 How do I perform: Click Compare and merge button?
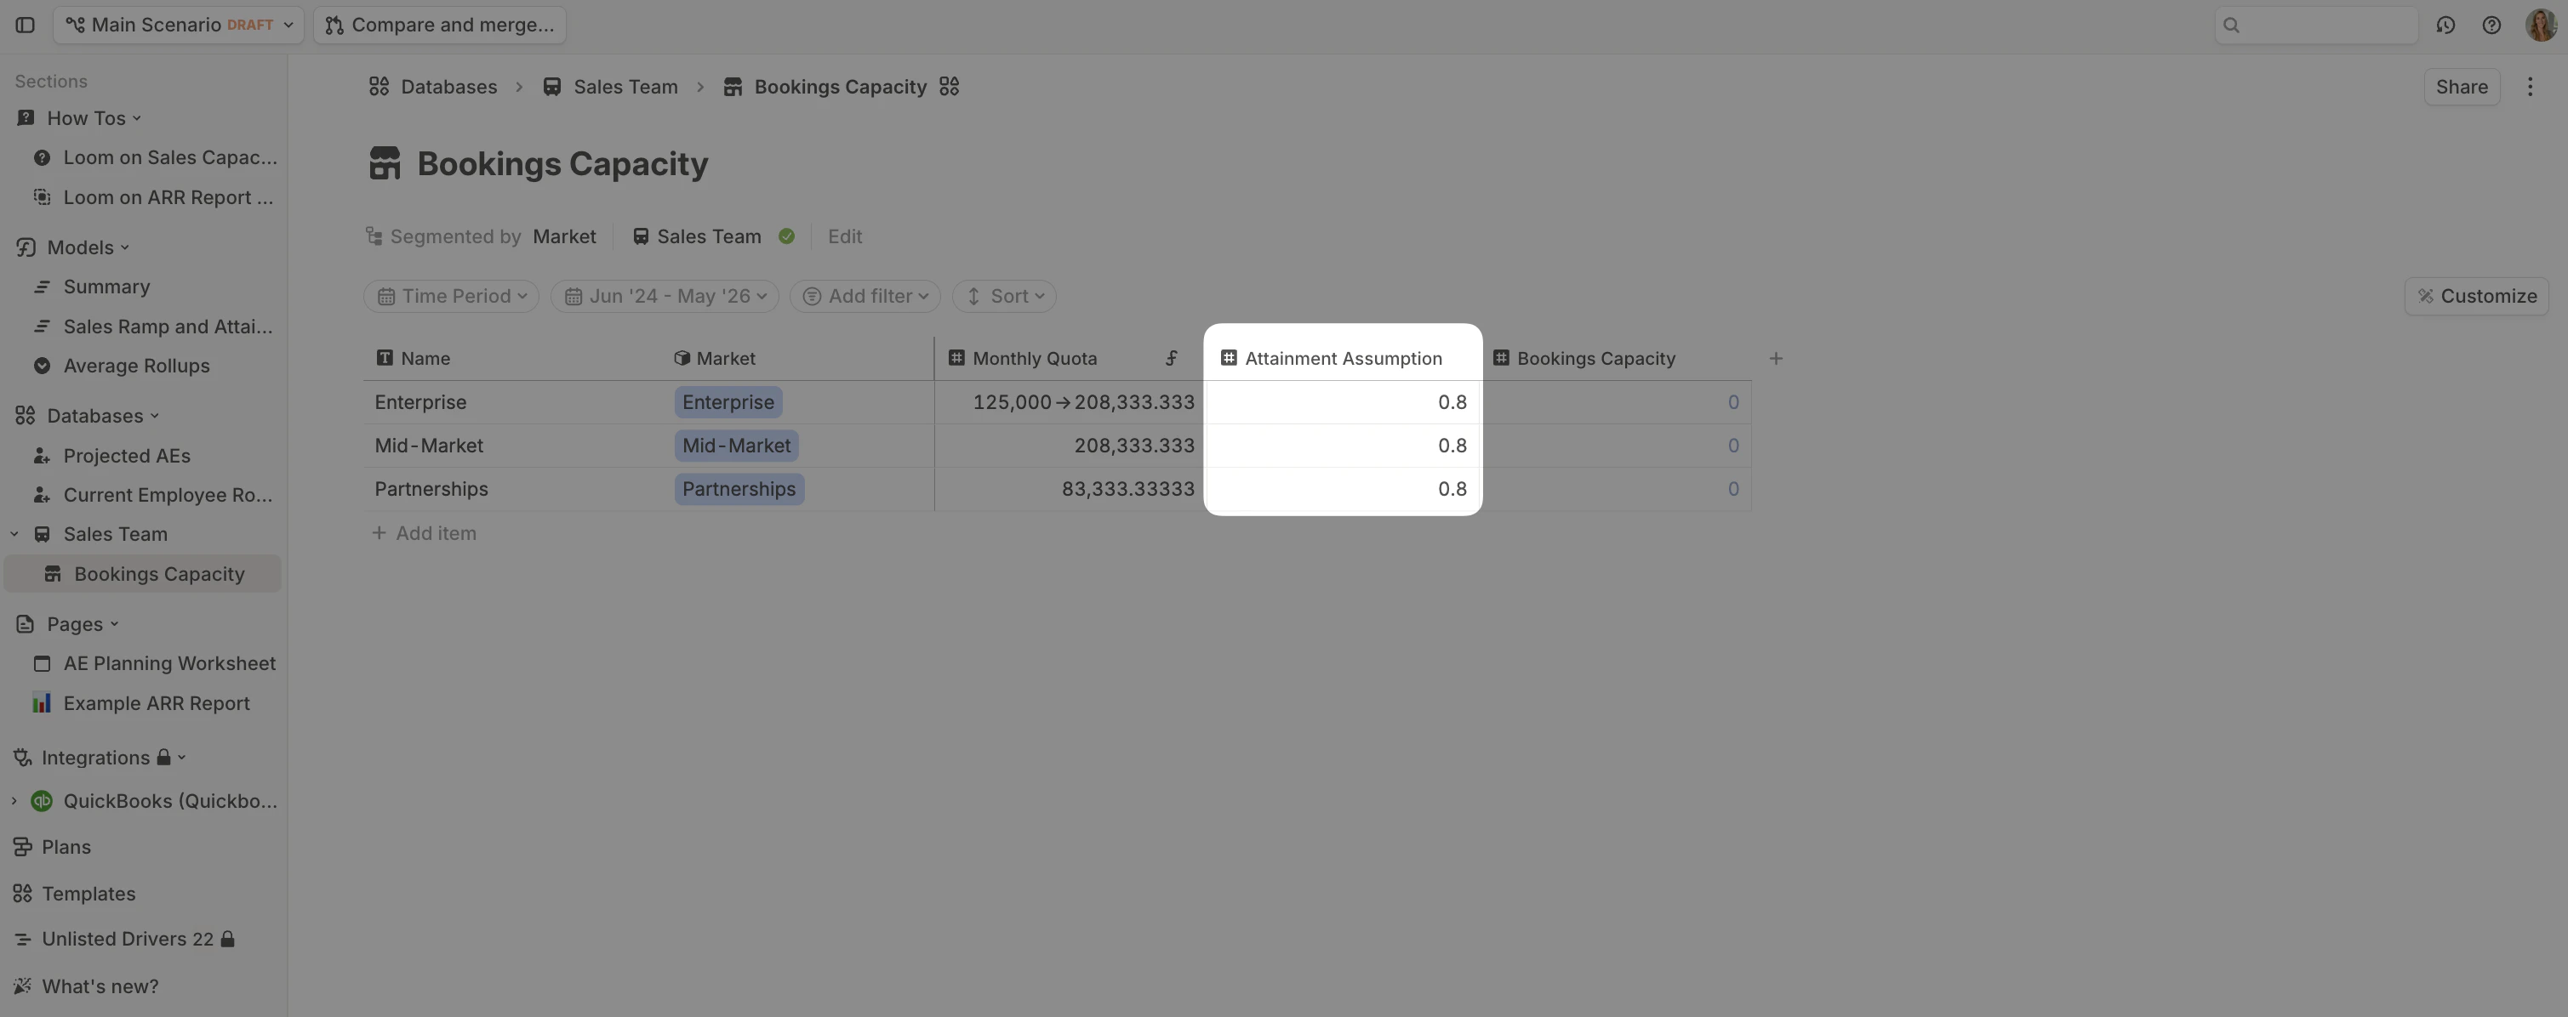click(440, 25)
